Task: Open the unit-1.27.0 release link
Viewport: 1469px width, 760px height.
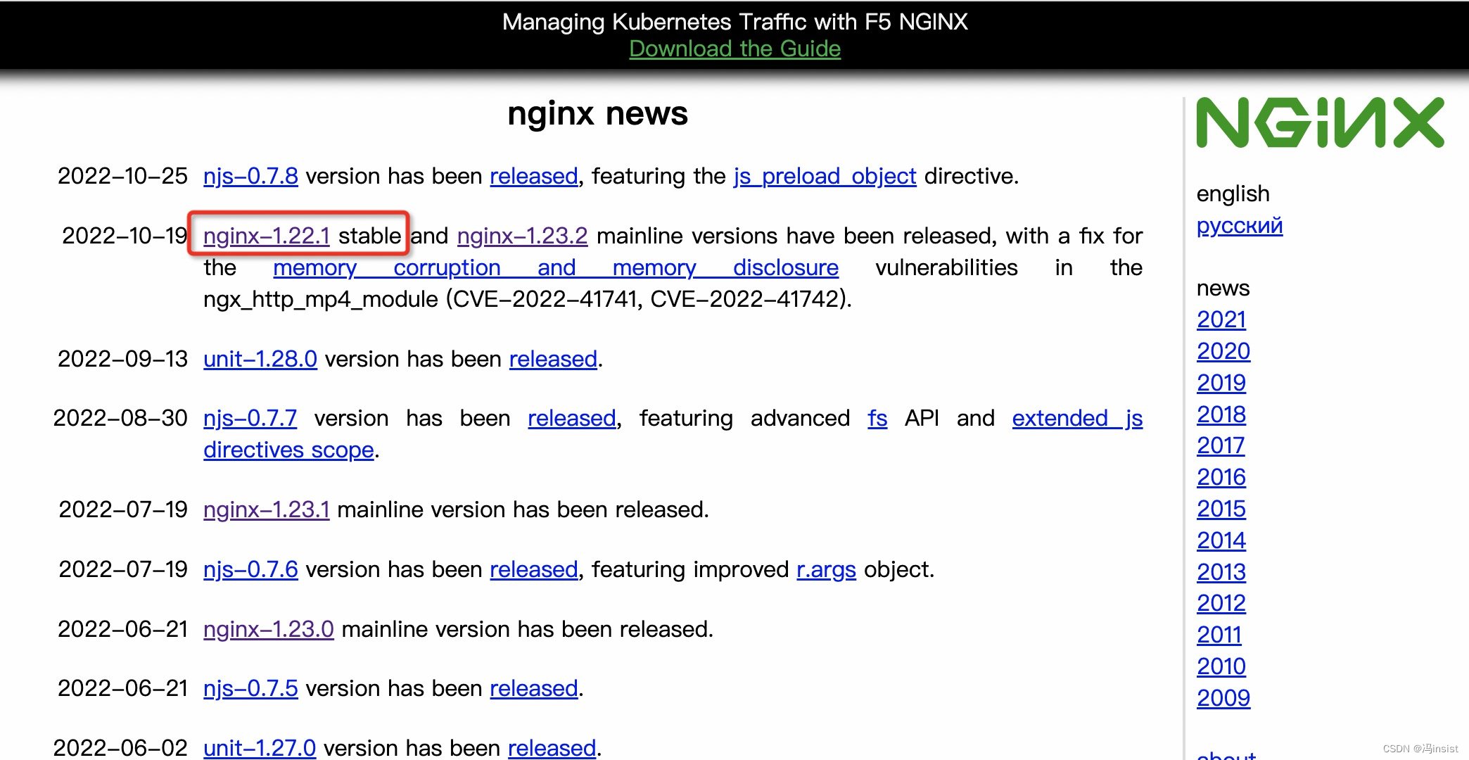Action: coord(260,747)
